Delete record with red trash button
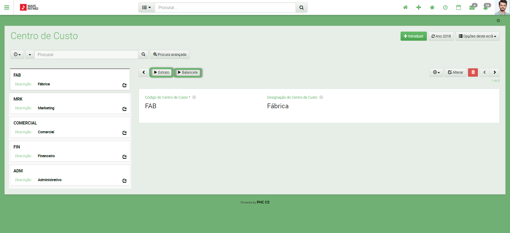 [x=473, y=72]
